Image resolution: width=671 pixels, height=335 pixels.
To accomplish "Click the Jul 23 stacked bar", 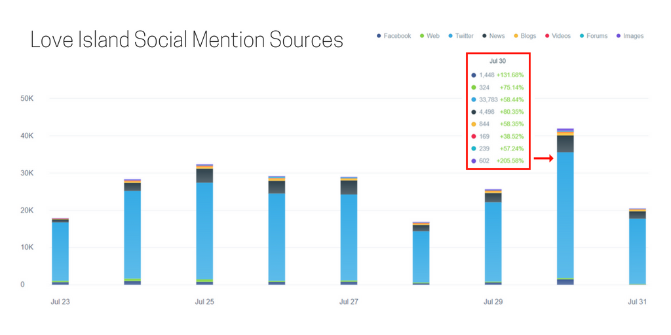I will (60, 251).
